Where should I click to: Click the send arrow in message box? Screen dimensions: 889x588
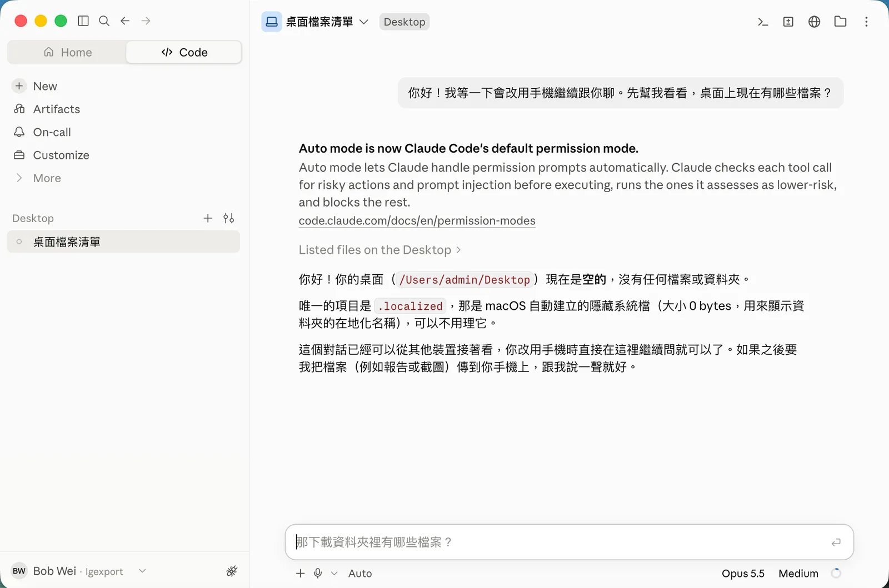(x=836, y=542)
